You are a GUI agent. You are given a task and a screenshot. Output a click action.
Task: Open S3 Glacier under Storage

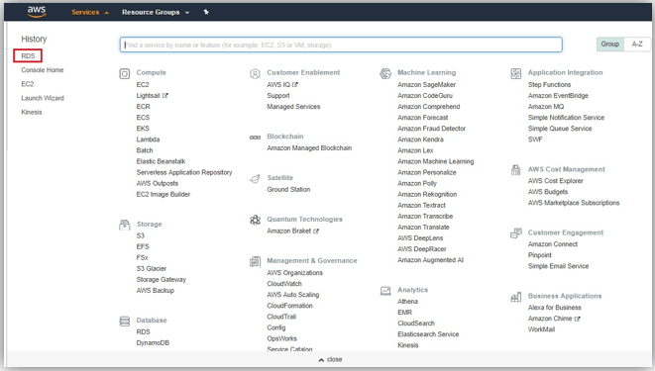(152, 268)
